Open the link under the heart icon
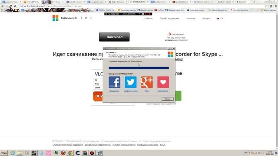 [163, 91]
